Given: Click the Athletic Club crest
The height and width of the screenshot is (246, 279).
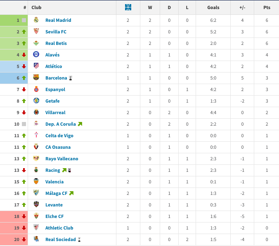Looking at the screenshot, I should click(x=36, y=227).
